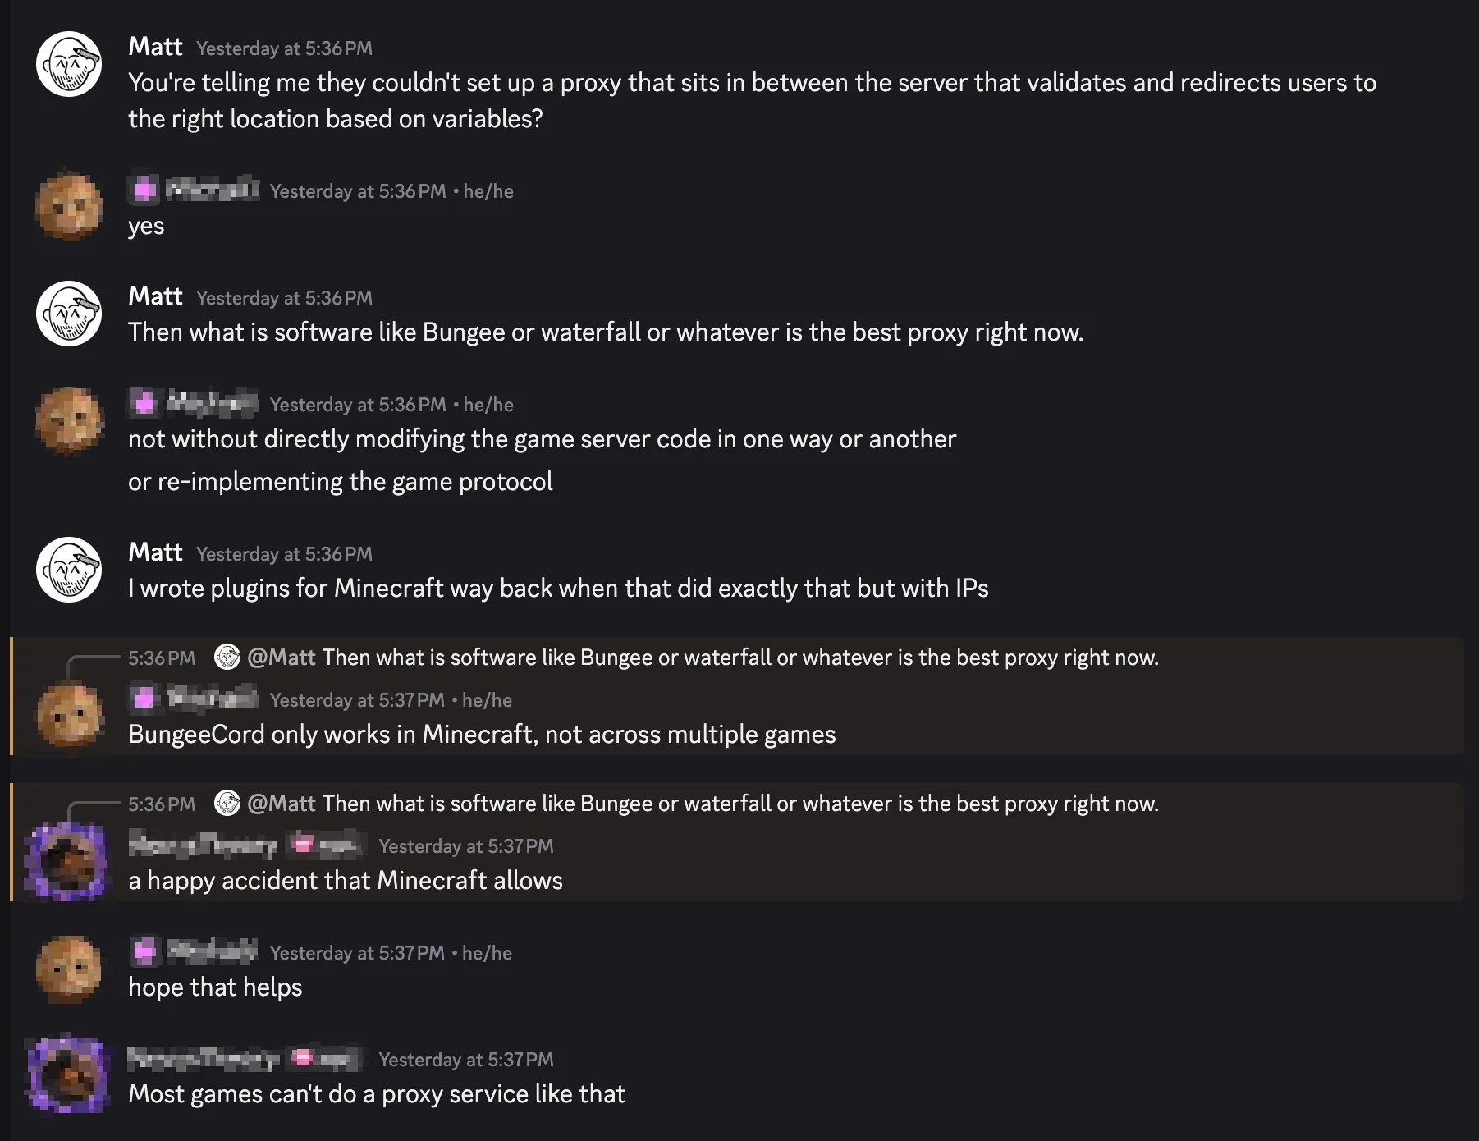The height and width of the screenshot is (1141, 1479).
Task: Click Matt's avatar beside "I wrote plugins for Minecraft"
Action: point(69,570)
